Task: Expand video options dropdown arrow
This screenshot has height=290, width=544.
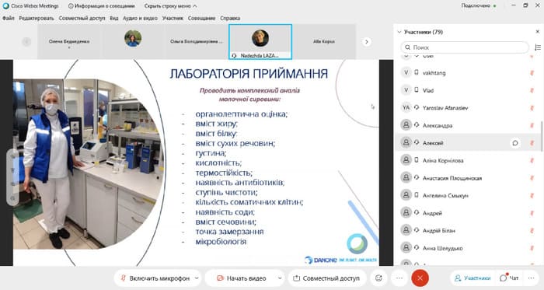Action: 280,278
